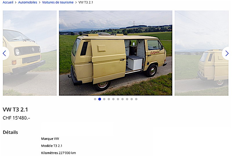Select the active second carousel dot
The height and width of the screenshot is (157, 232).
tap(99, 99)
